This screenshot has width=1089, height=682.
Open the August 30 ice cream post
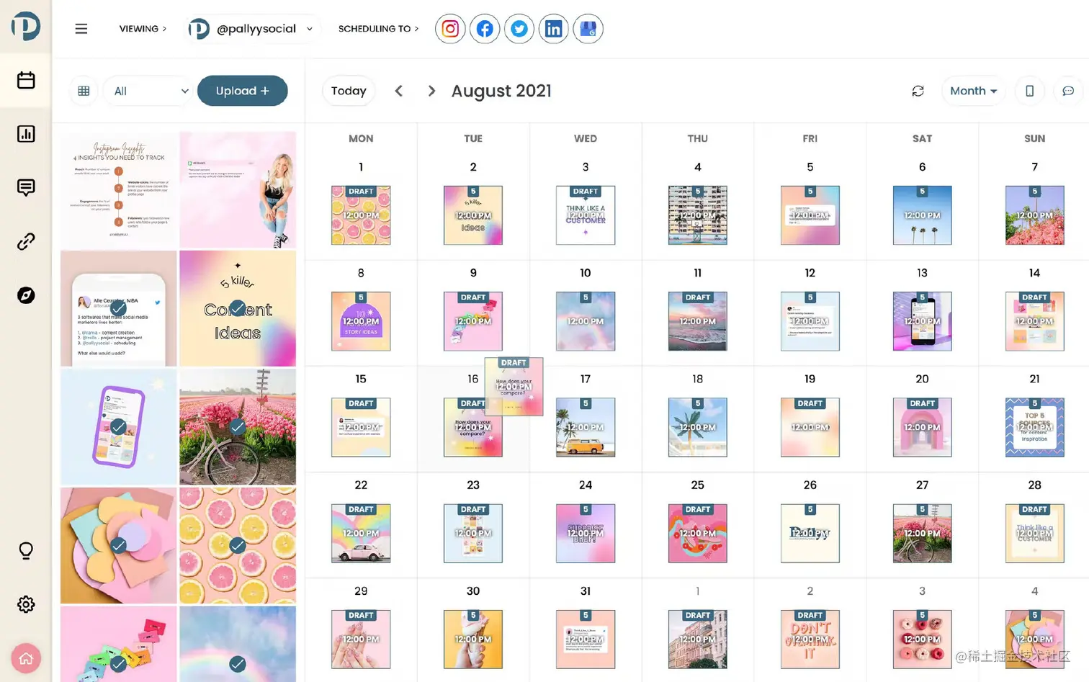(473, 640)
